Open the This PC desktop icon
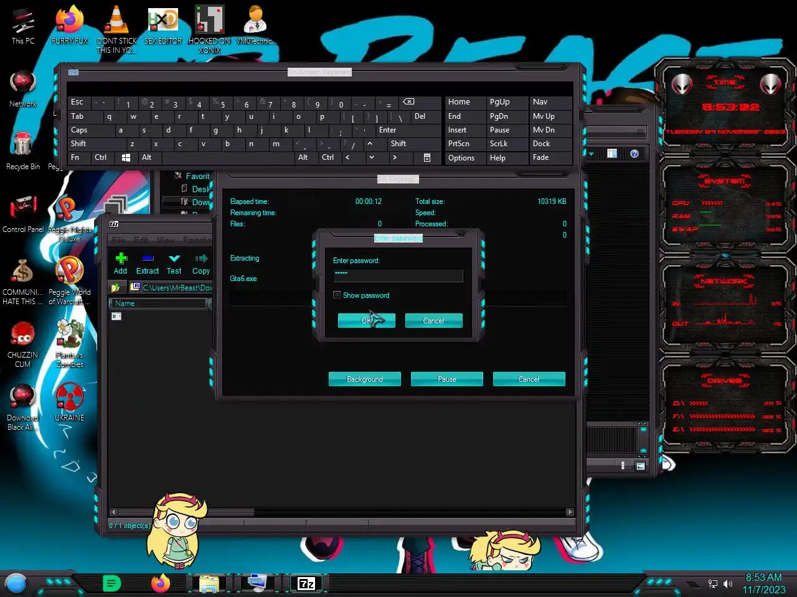 (23, 25)
